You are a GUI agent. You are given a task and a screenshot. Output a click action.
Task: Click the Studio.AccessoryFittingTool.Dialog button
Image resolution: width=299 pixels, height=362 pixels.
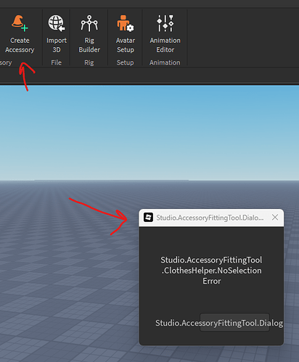click(234, 322)
